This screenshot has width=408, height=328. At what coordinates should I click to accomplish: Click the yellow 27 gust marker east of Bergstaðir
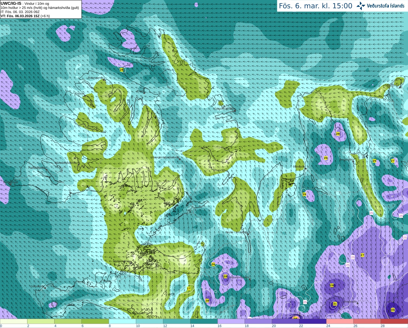(x=393, y=161)
